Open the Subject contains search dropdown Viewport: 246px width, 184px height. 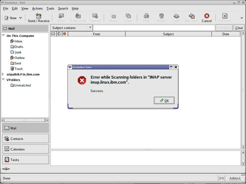pos(71,28)
